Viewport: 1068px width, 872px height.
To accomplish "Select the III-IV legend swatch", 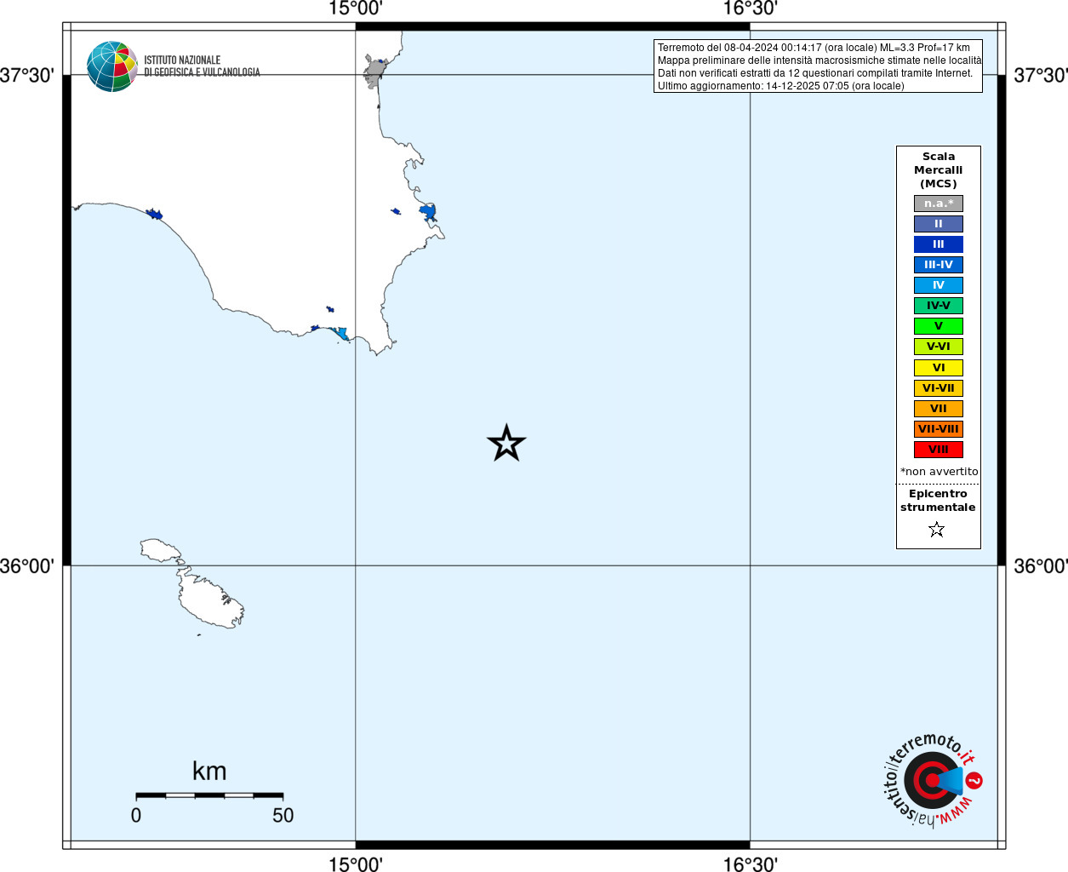I will tap(939, 265).
